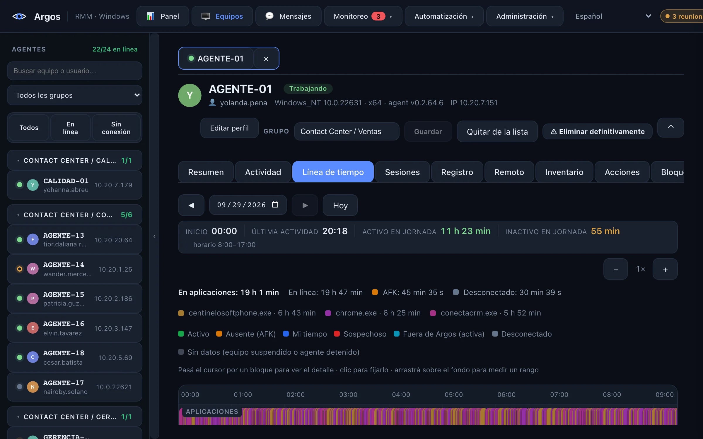Screen dimensions: 703x439
Task: Click the user icon beside yolanda.pena
Action: click(212, 102)
